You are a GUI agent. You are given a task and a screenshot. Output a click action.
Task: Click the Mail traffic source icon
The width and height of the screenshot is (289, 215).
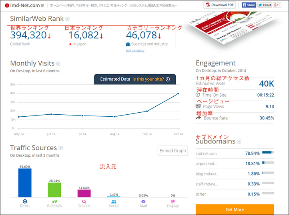[143, 201]
